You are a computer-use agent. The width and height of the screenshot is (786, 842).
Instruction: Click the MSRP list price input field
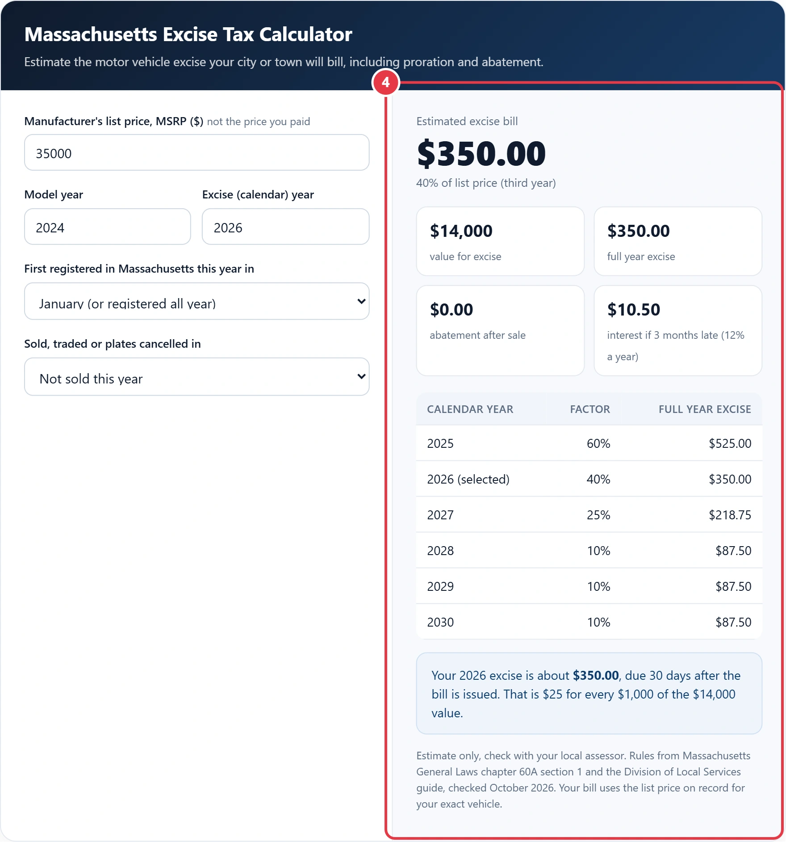(196, 153)
